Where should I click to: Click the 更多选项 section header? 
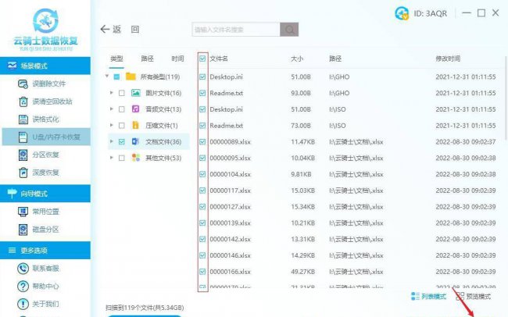click(x=45, y=251)
